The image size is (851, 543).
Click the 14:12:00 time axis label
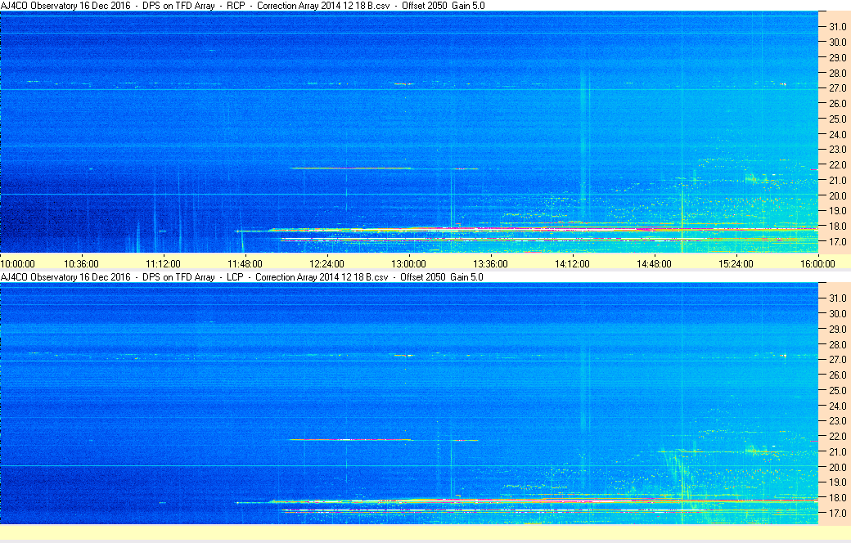point(572,264)
